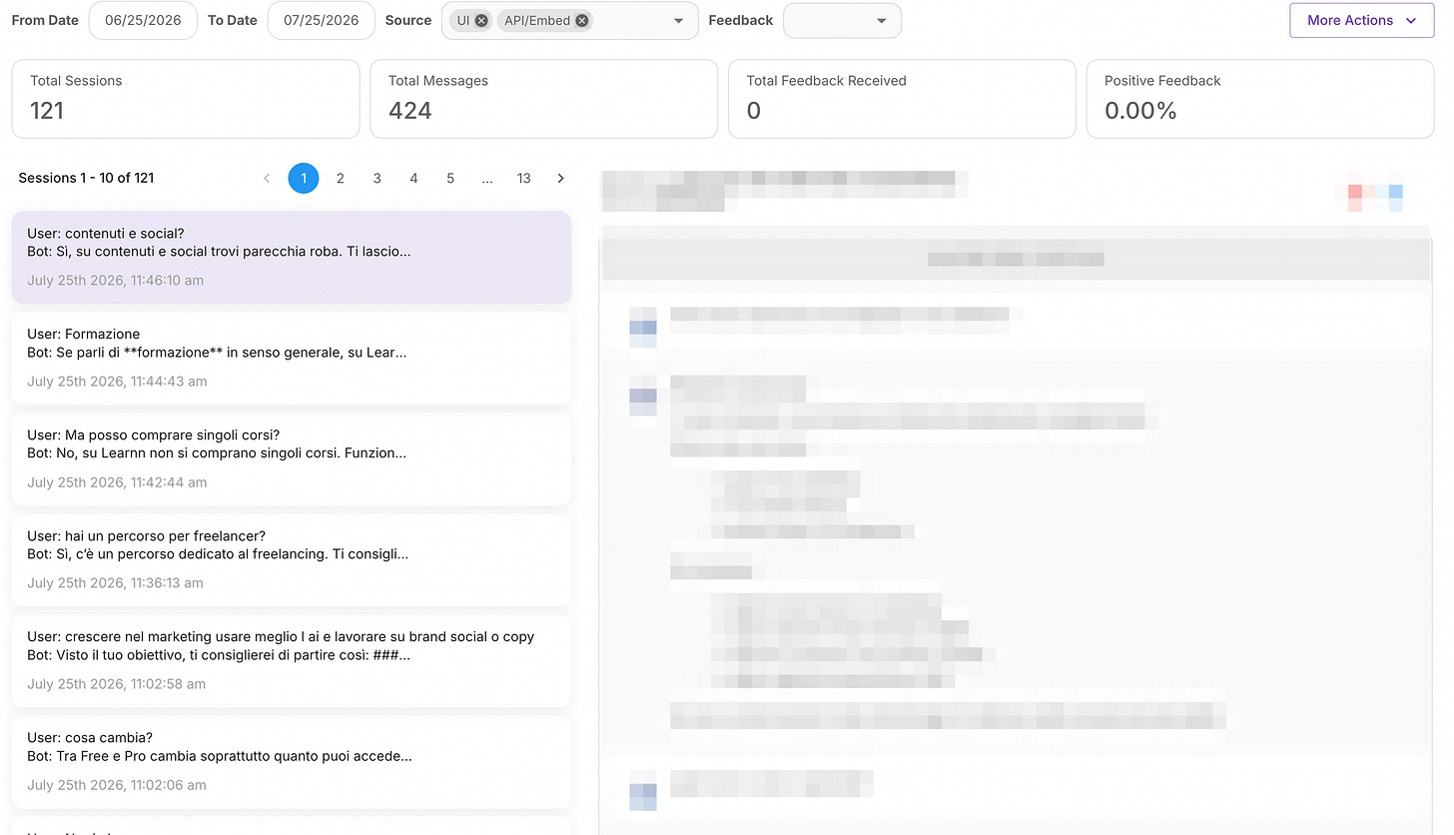The image size is (1454, 835).
Task: Click timestamp 'July 25th 2026, 11:42:44 am'
Action: click(x=117, y=482)
